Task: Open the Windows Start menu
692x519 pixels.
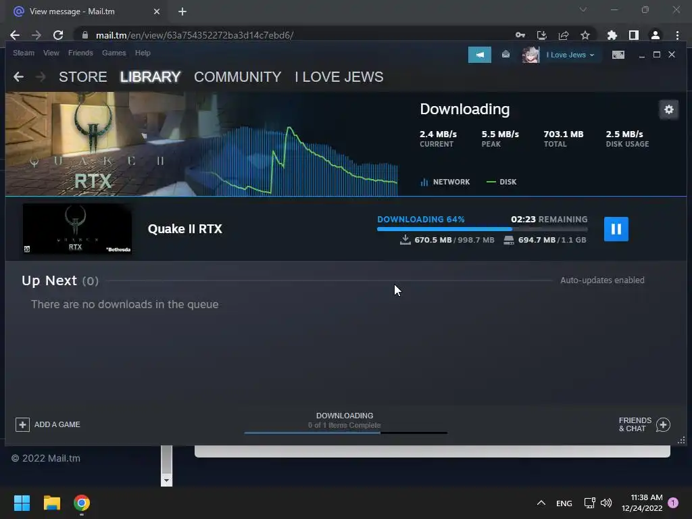Action: pos(22,503)
